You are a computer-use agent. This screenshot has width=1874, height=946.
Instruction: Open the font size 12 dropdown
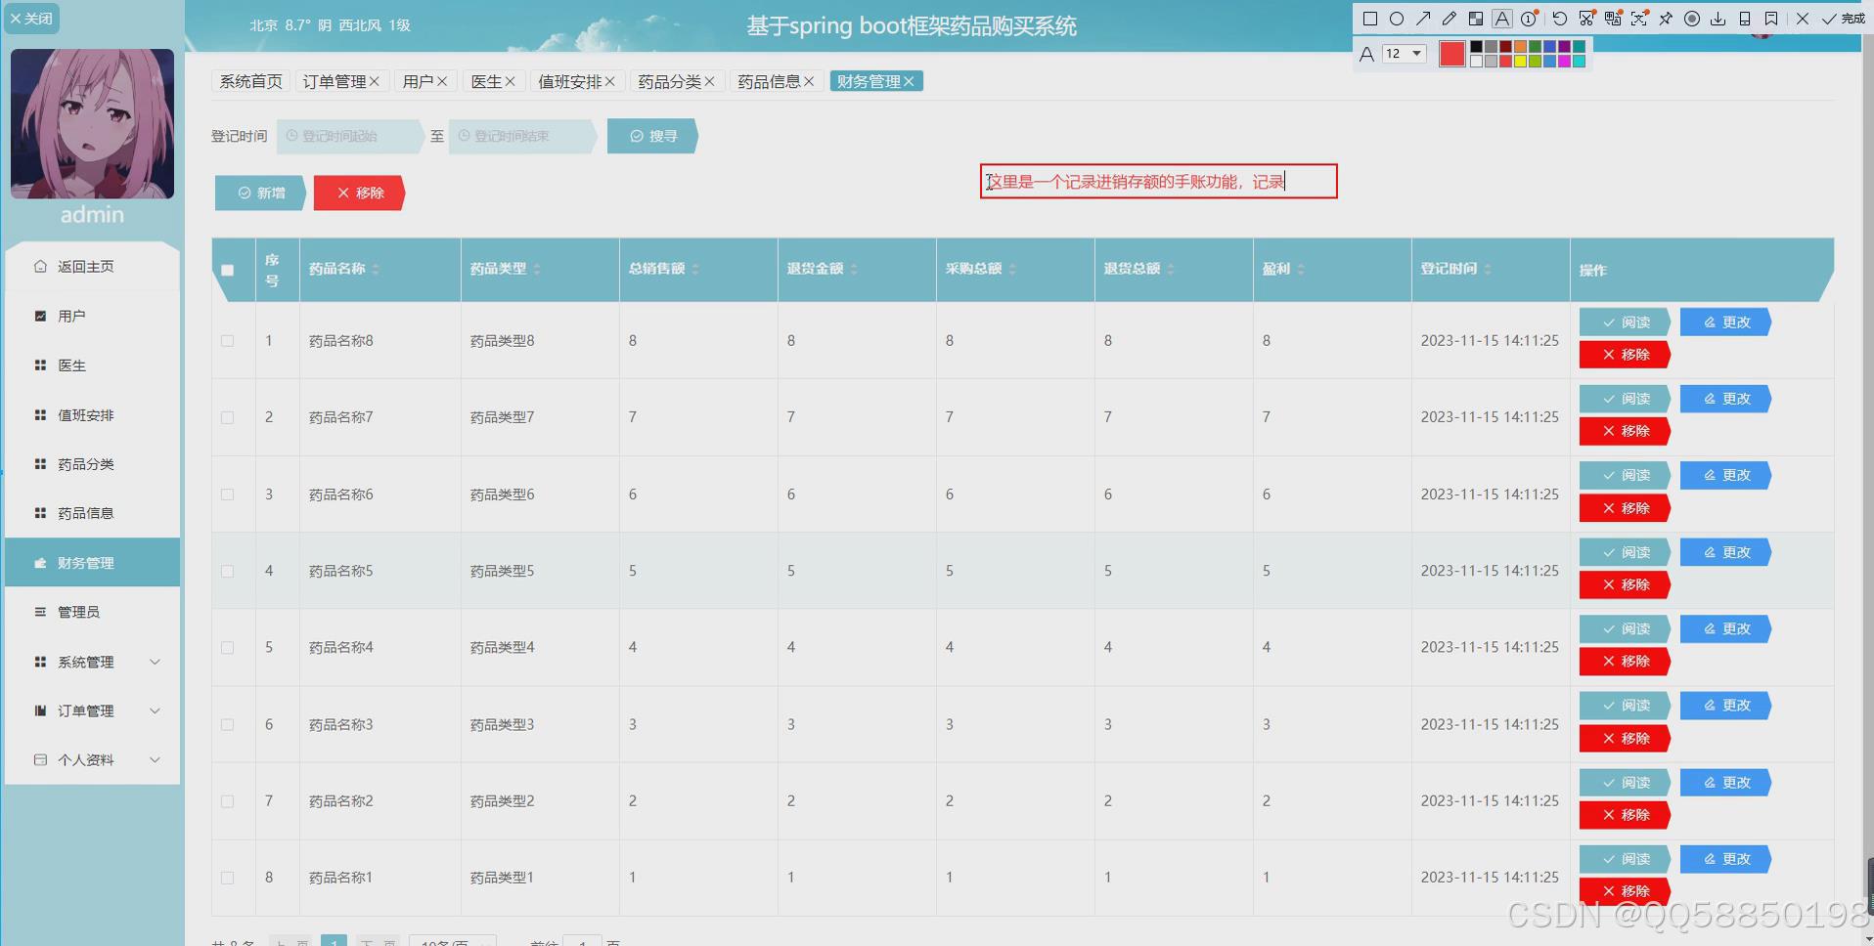pos(1404,54)
